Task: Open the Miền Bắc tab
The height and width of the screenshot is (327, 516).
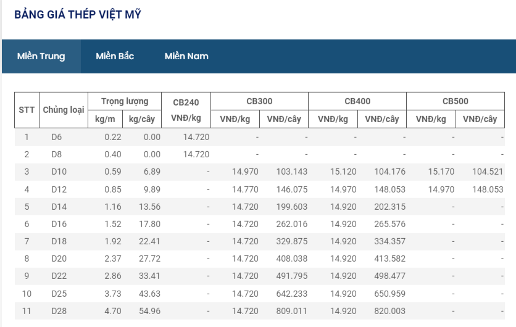Action: tap(115, 56)
